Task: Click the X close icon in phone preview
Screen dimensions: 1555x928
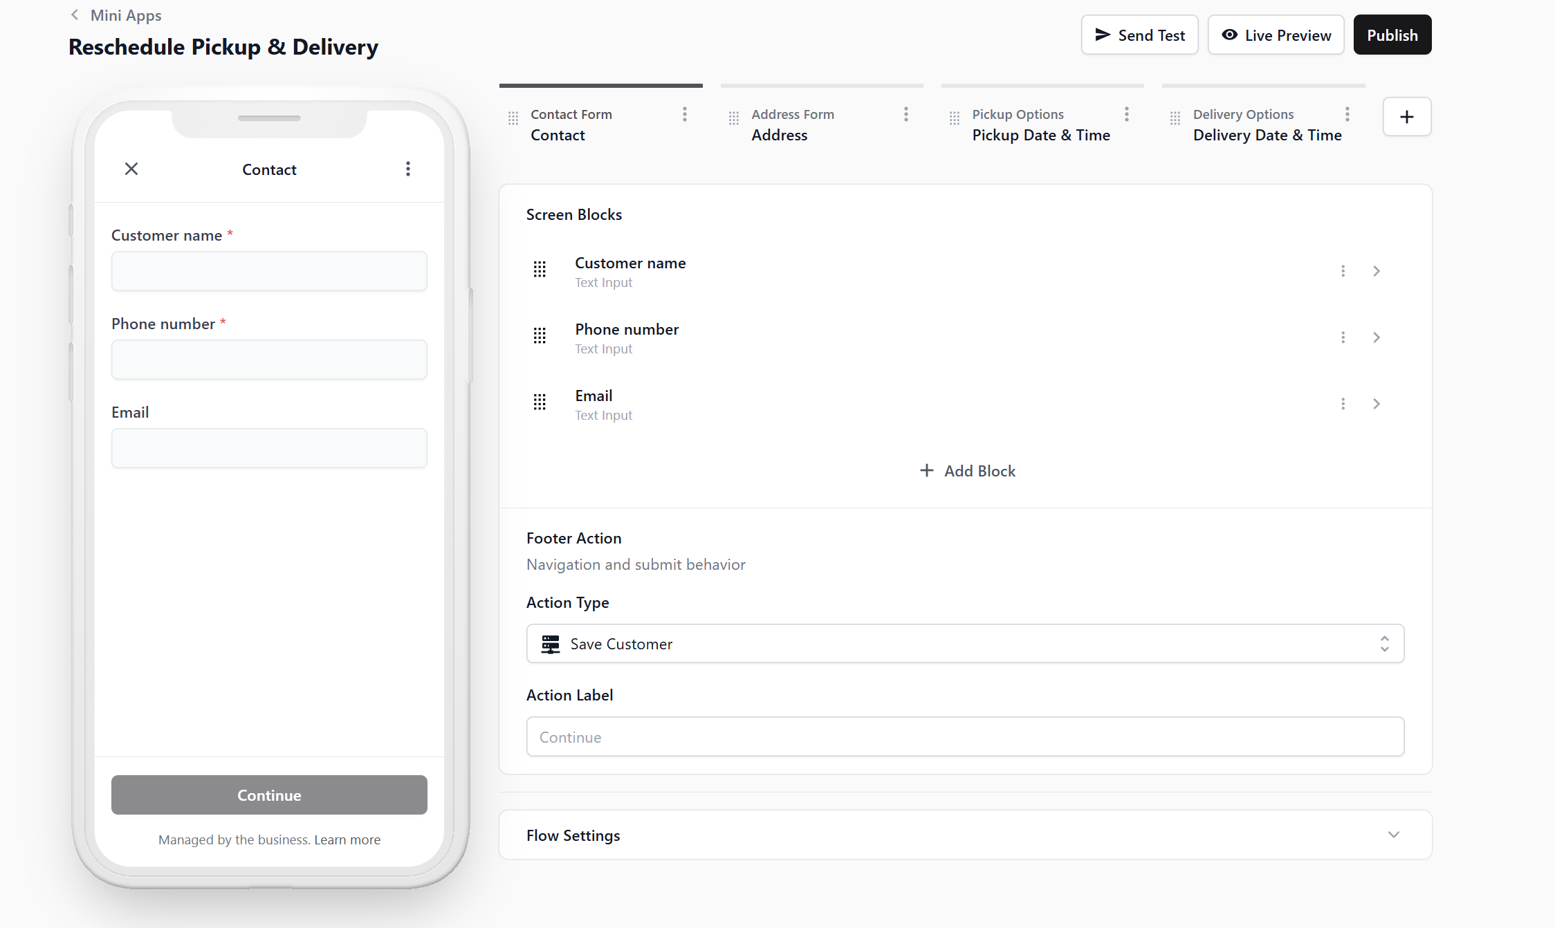Action: [x=131, y=169]
